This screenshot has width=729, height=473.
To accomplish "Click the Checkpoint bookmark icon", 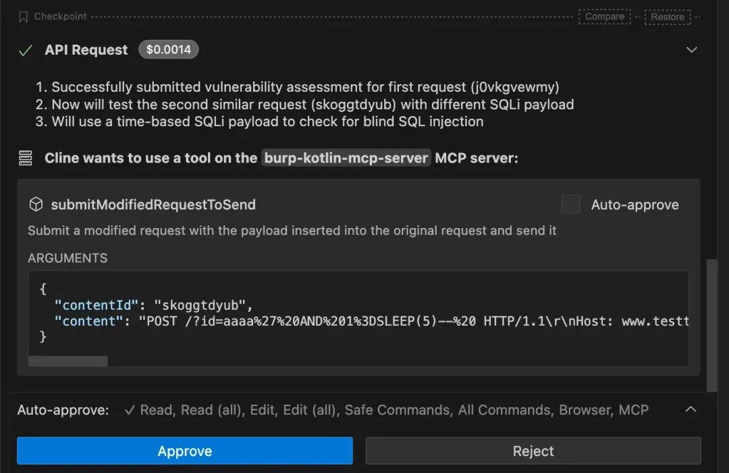I will pyautogui.click(x=24, y=17).
